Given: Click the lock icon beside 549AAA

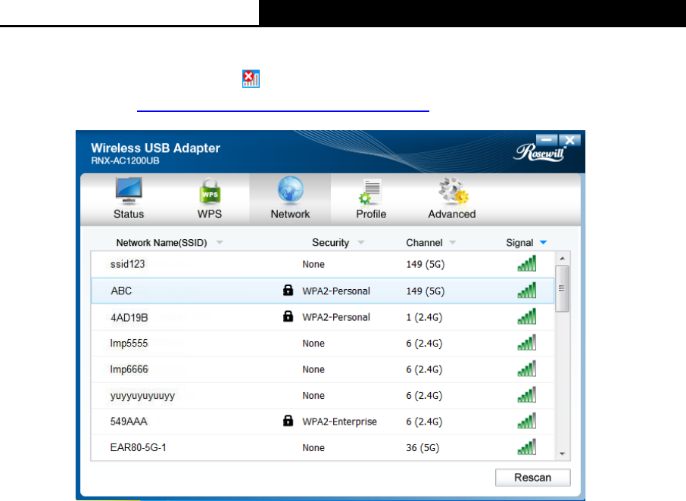Looking at the screenshot, I should (288, 421).
